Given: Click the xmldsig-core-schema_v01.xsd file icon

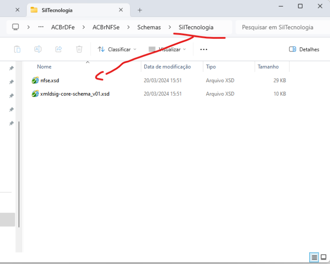Looking at the screenshot, I should 35,94.
